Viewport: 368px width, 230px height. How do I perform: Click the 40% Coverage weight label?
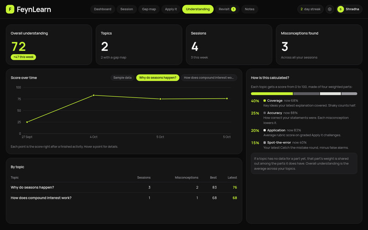point(255,101)
